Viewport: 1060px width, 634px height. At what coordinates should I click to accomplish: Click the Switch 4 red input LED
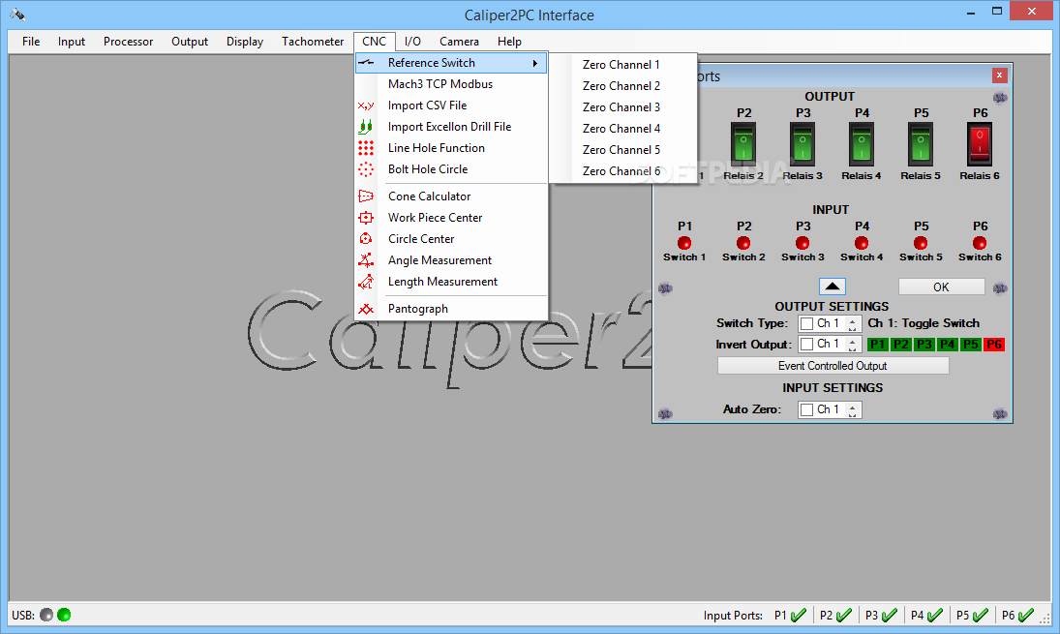click(862, 243)
